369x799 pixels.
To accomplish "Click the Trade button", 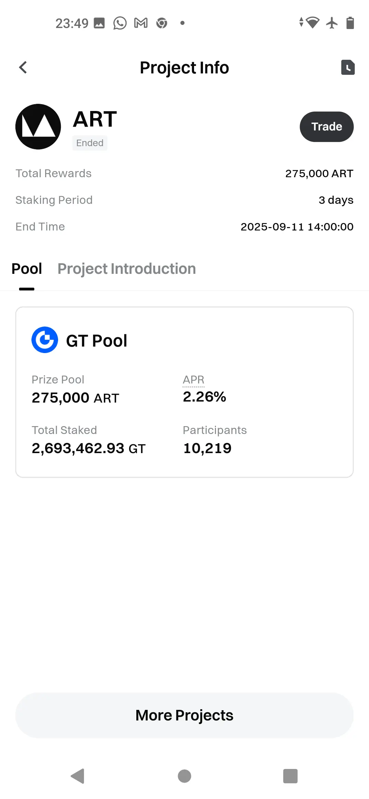I will tap(327, 127).
